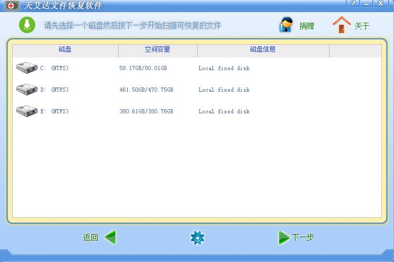
Task: Open the 关于 about link
Action: pyautogui.click(x=362, y=26)
